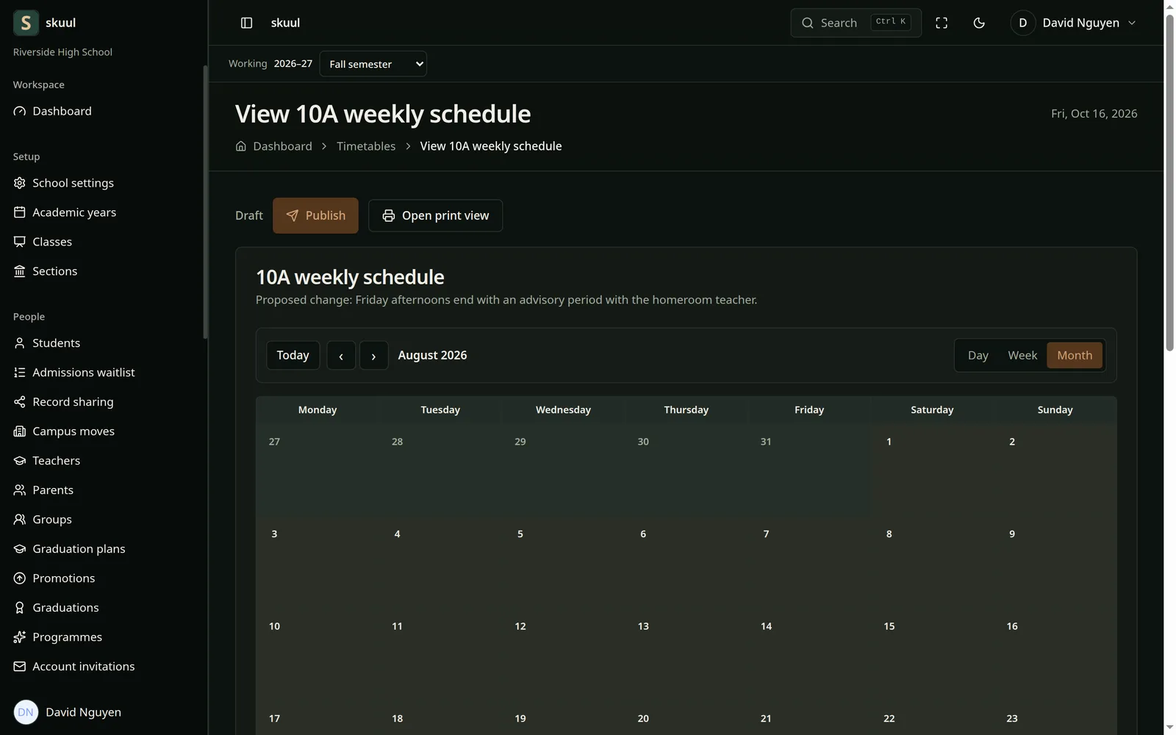The height and width of the screenshot is (735, 1176).
Task: Click Timetables breadcrumb link
Action: coord(366,146)
